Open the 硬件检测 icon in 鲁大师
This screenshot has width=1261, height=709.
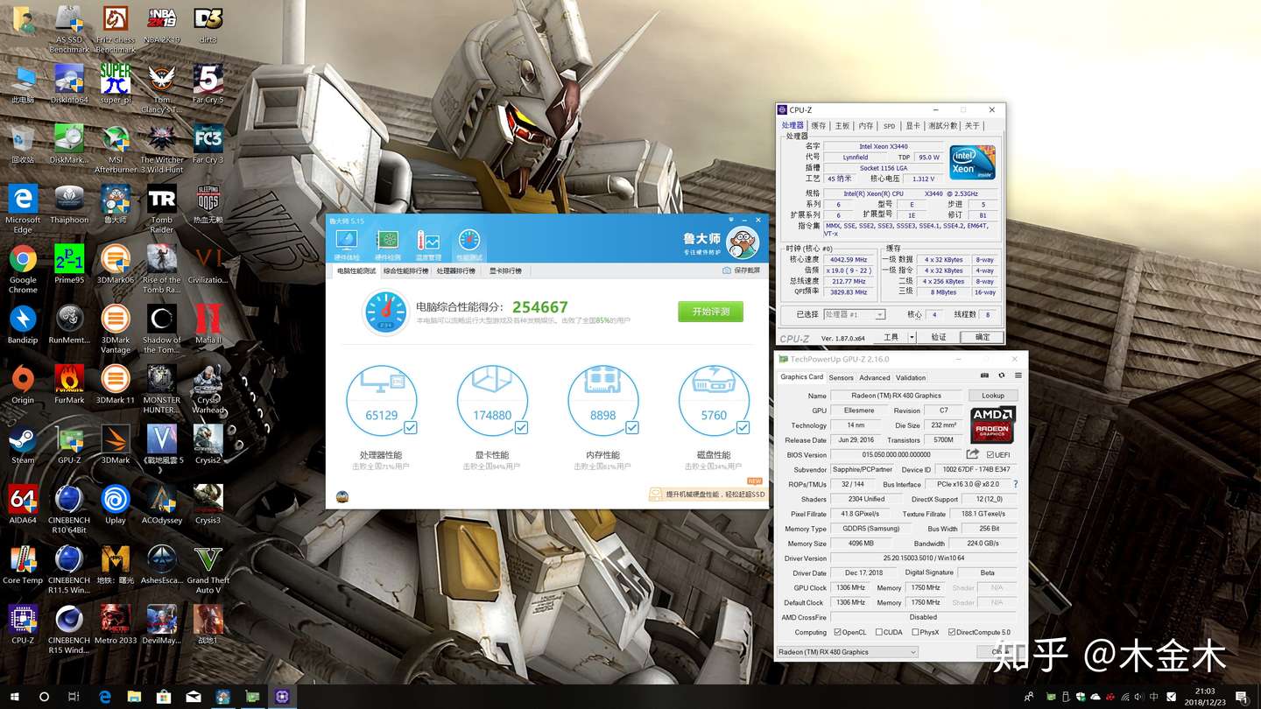(387, 245)
